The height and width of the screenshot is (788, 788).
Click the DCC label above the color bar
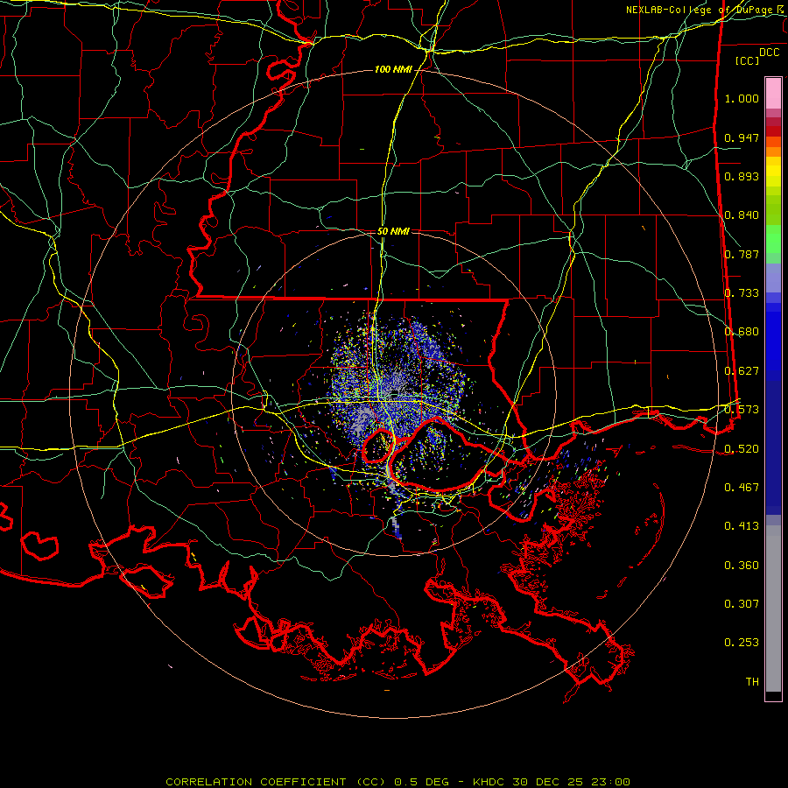pos(770,53)
